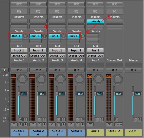Select the Audio 1 track name label
144x138 pixels.
point(19,133)
